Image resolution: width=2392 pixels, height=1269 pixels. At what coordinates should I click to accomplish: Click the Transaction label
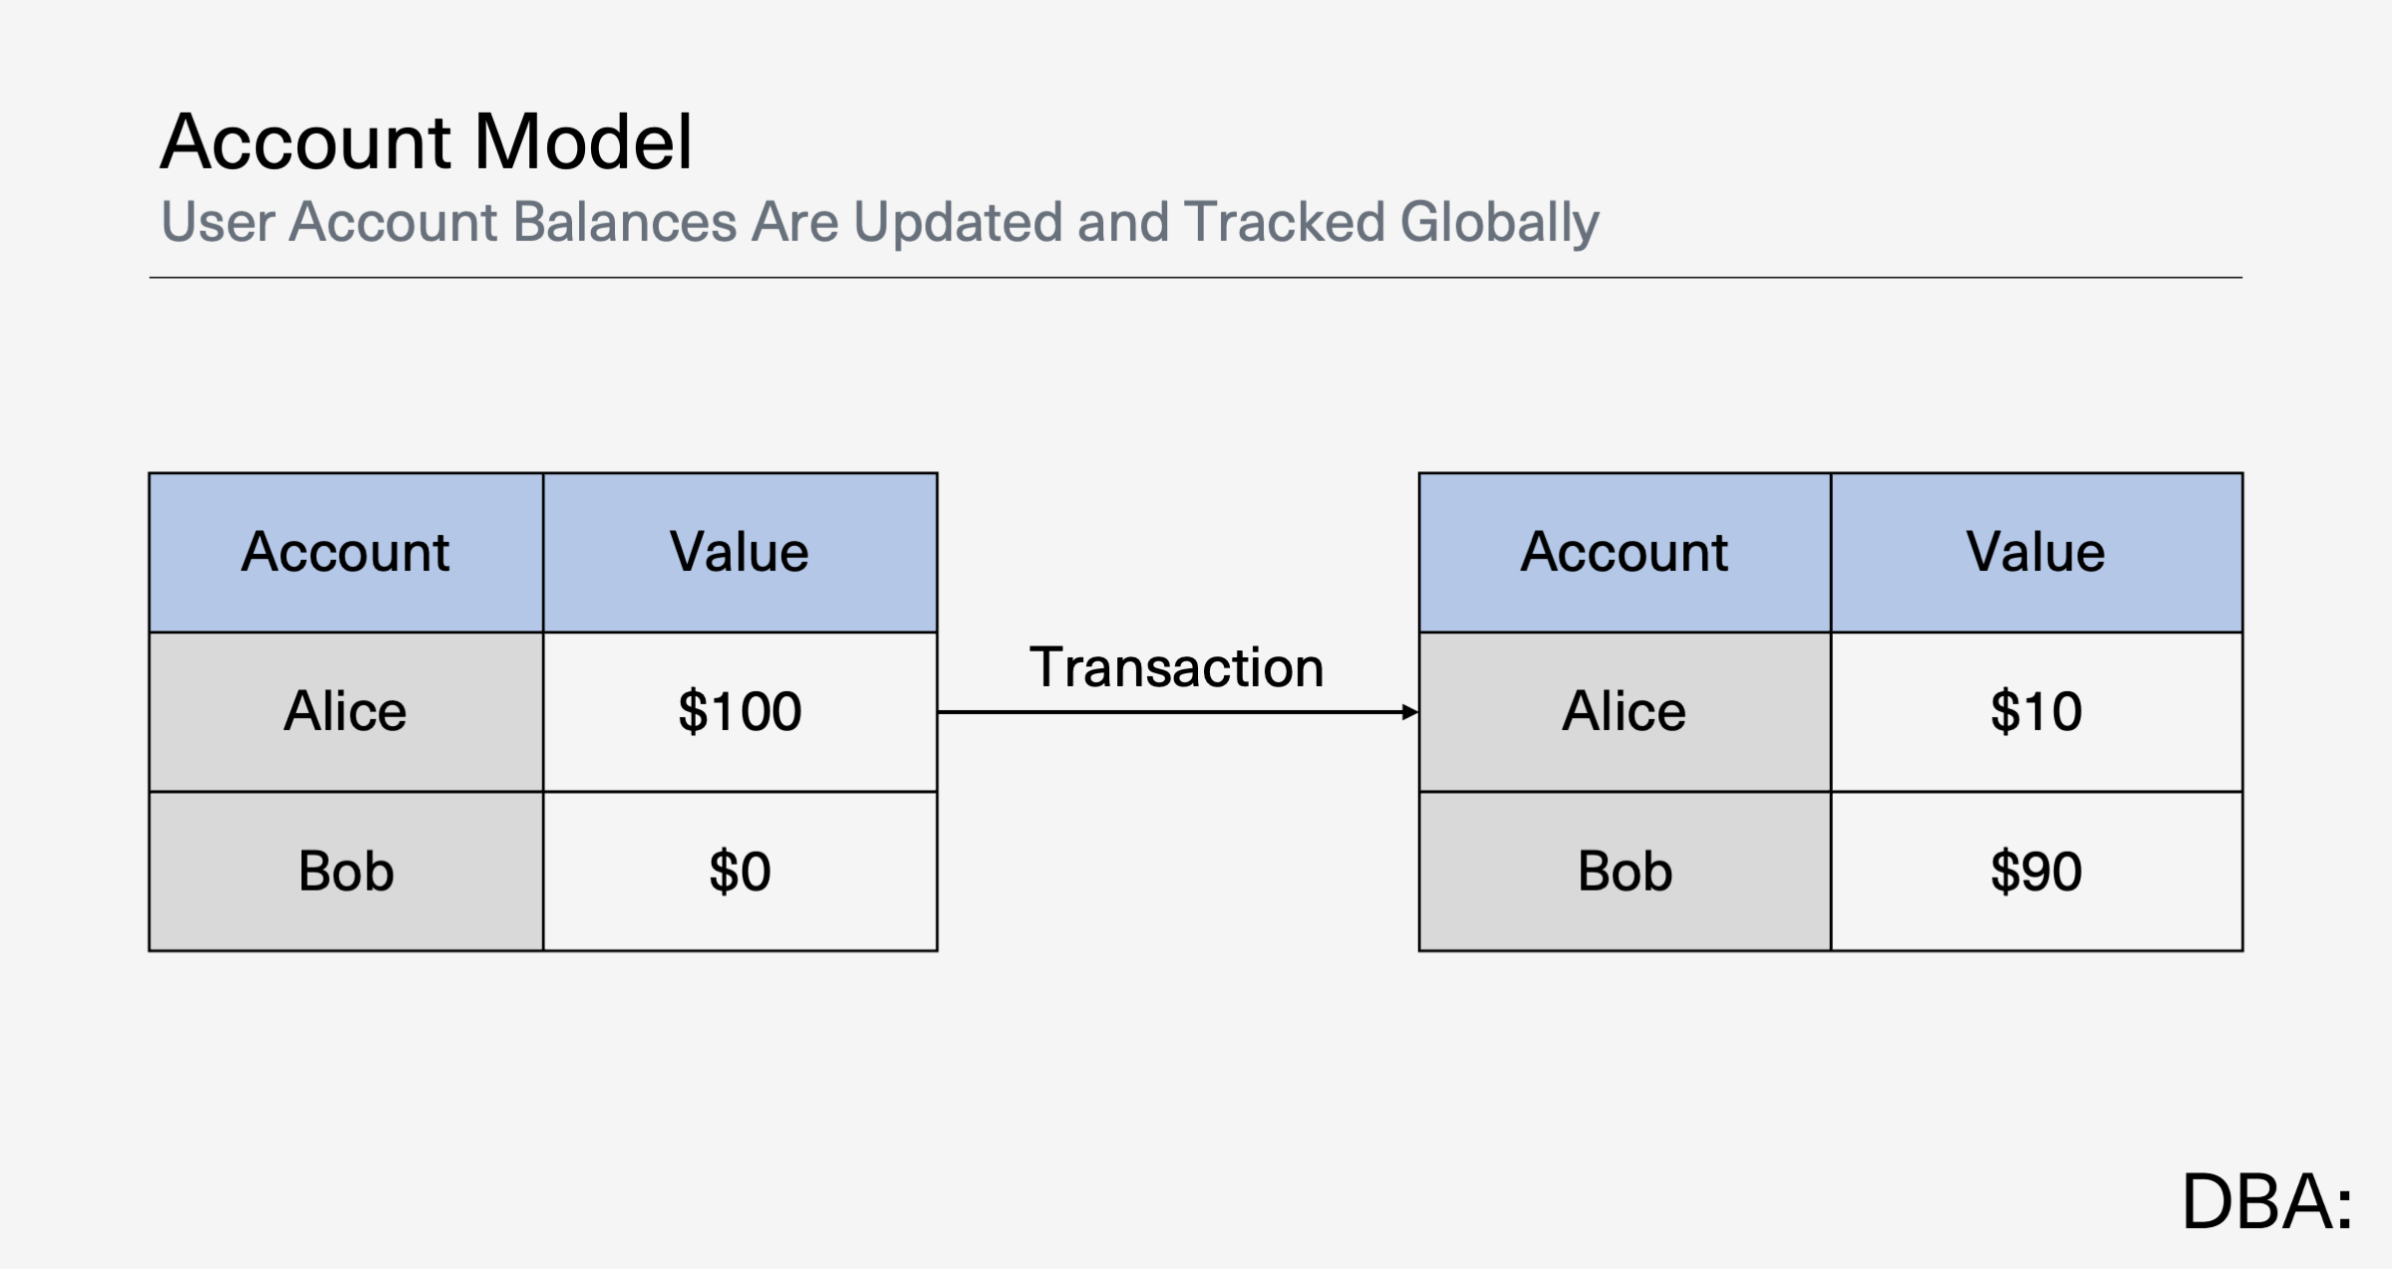click(x=1176, y=667)
